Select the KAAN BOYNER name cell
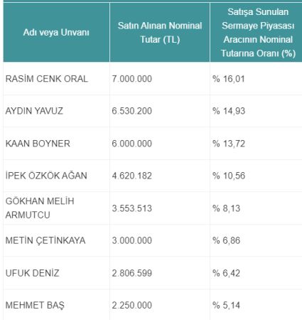302x320 pixels. click(56, 144)
